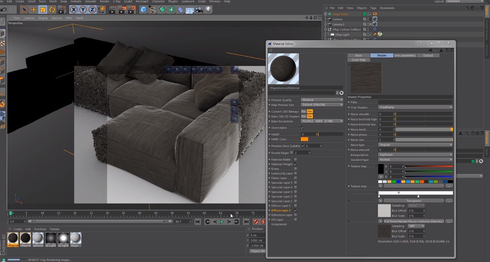Open the Interpolation ExpDown dropdown
Viewport: 490px width, 262px height.
[x=415, y=155]
